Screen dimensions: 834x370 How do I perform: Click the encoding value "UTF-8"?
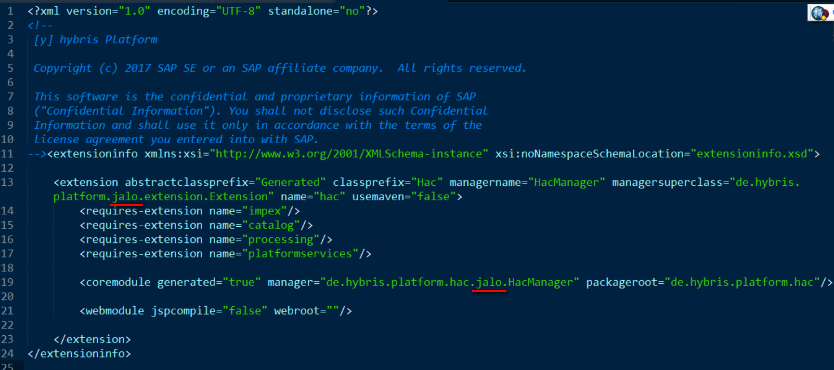click(238, 11)
